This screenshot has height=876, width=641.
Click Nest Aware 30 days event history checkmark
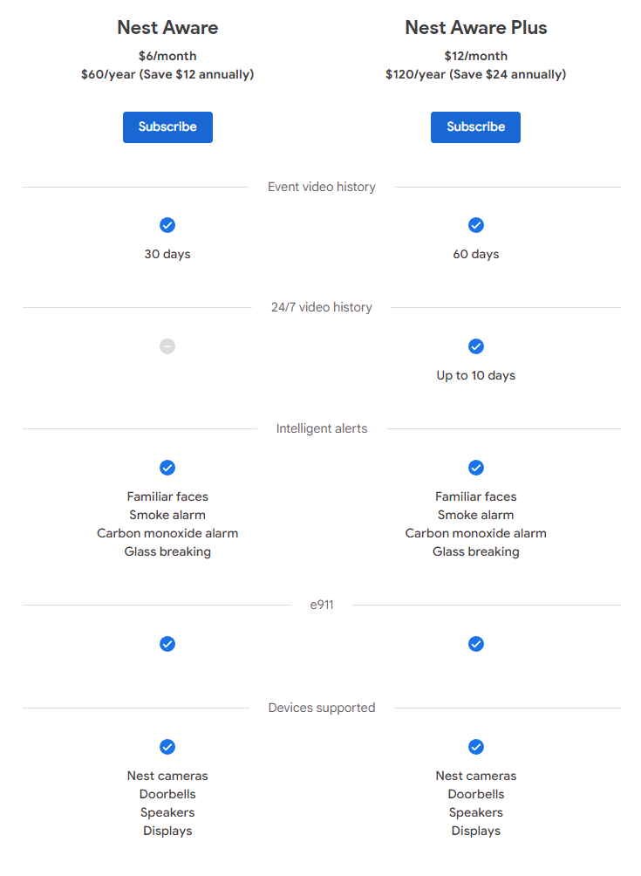pos(167,225)
